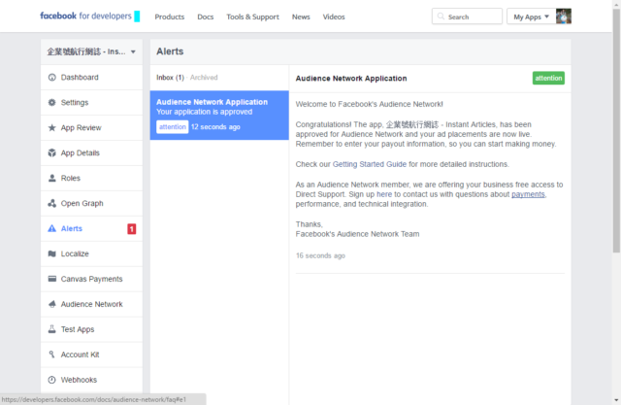Click the green attention badge in the message header
This screenshot has height=405, width=621.
coord(548,78)
